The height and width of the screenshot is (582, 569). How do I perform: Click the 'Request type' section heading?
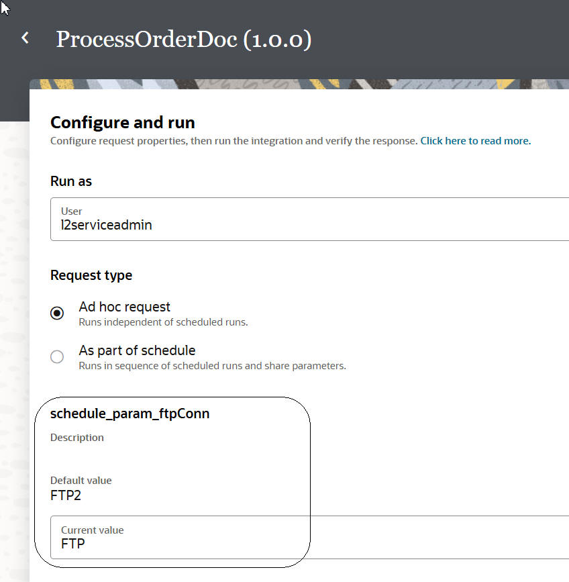click(91, 275)
